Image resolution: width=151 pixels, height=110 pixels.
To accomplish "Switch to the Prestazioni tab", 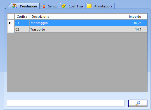I will (x=23, y=6).
